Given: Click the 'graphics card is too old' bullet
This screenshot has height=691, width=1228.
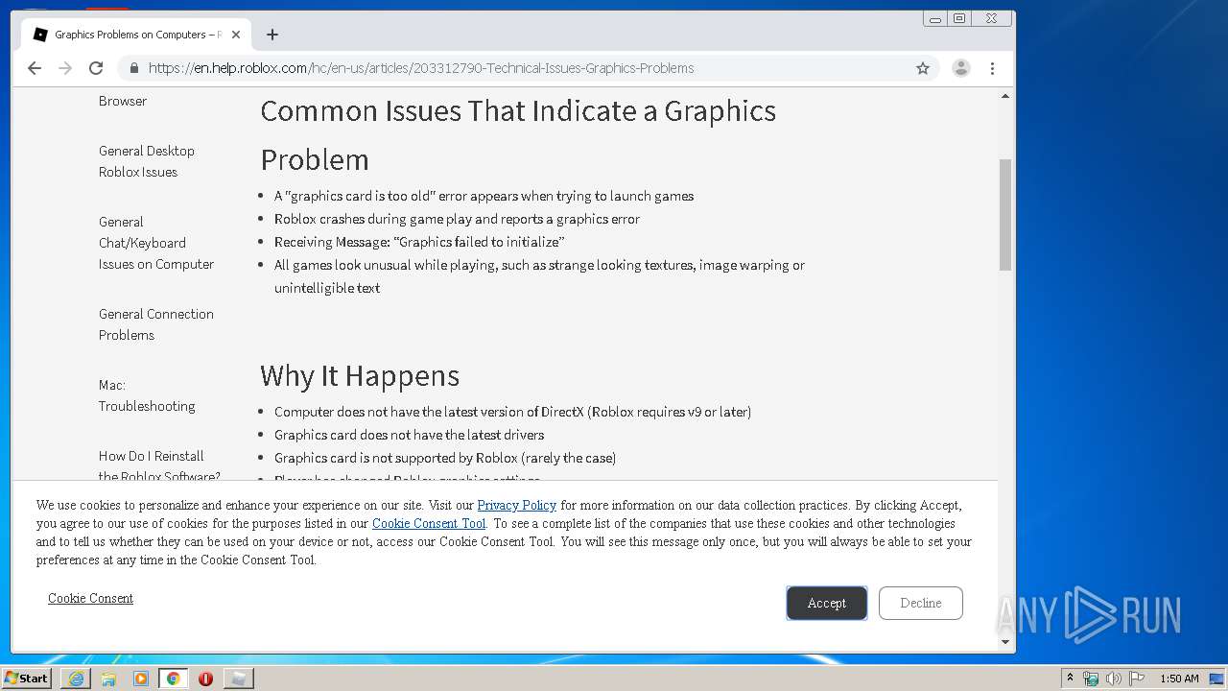Looking at the screenshot, I should click(x=484, y=196).
